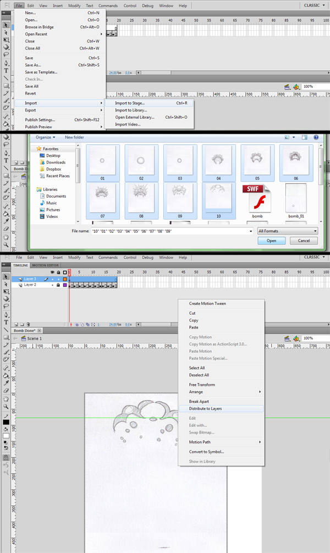Open the Organize dropdown
The height and width of the screenshot is (553, 330).
coord(45,137)
